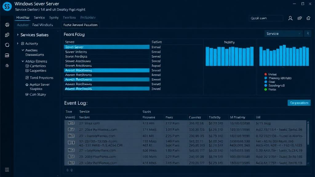
Task: Click the small button right of Service dropdown
Action: (307, 33)
